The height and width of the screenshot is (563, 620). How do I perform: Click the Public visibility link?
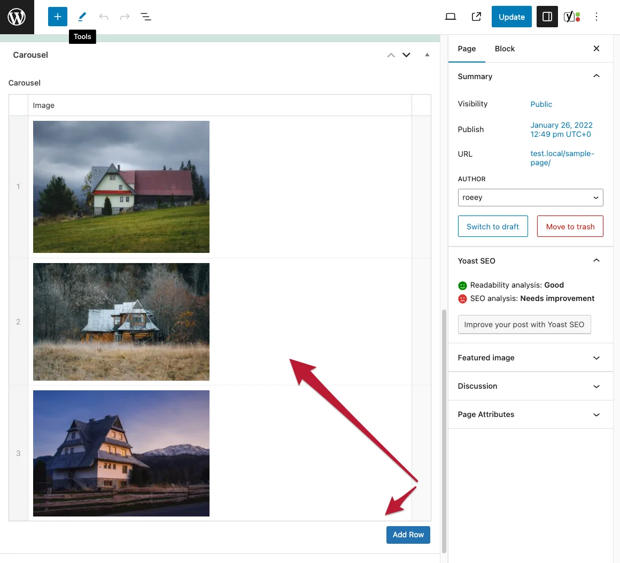point(541,104)
